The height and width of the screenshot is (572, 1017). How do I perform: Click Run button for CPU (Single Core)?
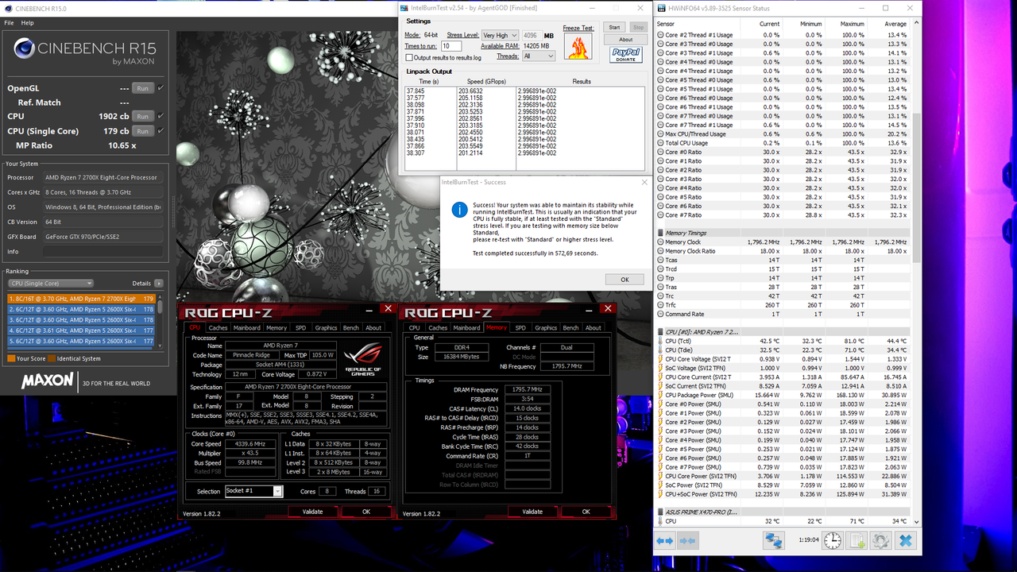(143, 130)
